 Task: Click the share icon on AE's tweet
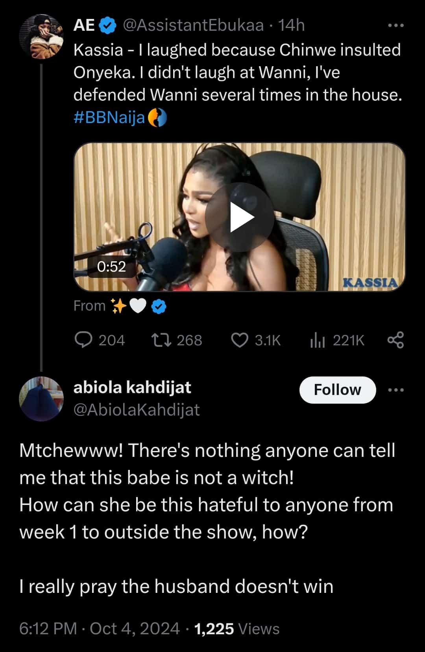[395, 340]
